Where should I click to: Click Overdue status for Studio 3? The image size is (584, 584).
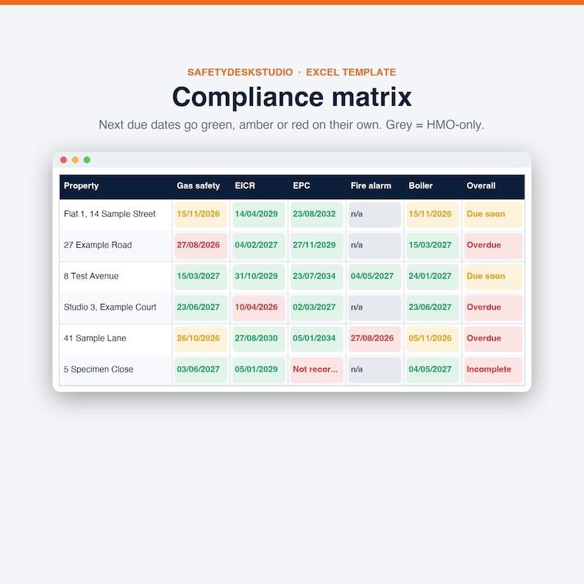[x=494, y=308]
